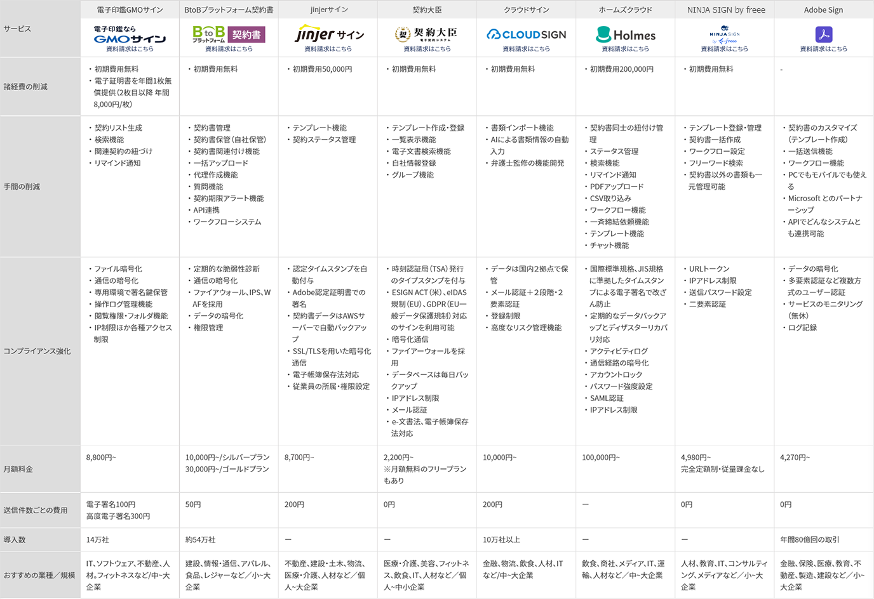This screenshot has height=599, width=874.
Task: Select the BtoBプラットフォーム契約書 column header
Action: [x=229, y=10]
